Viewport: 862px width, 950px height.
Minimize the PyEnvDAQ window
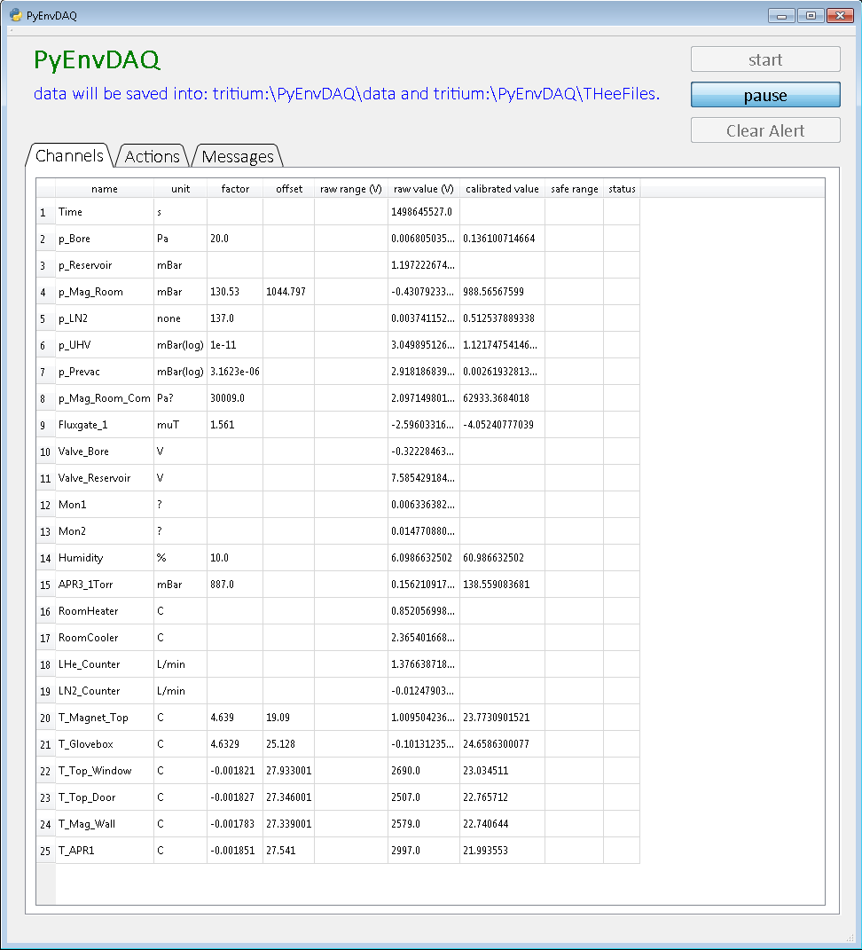[781, 16]
